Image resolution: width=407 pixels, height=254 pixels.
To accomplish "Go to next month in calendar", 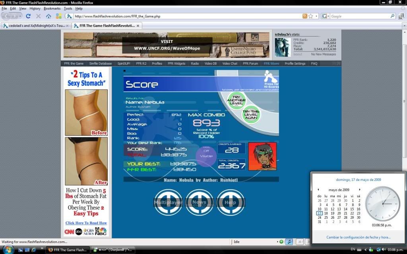I will pyautogui.click(x=360, y=190).
